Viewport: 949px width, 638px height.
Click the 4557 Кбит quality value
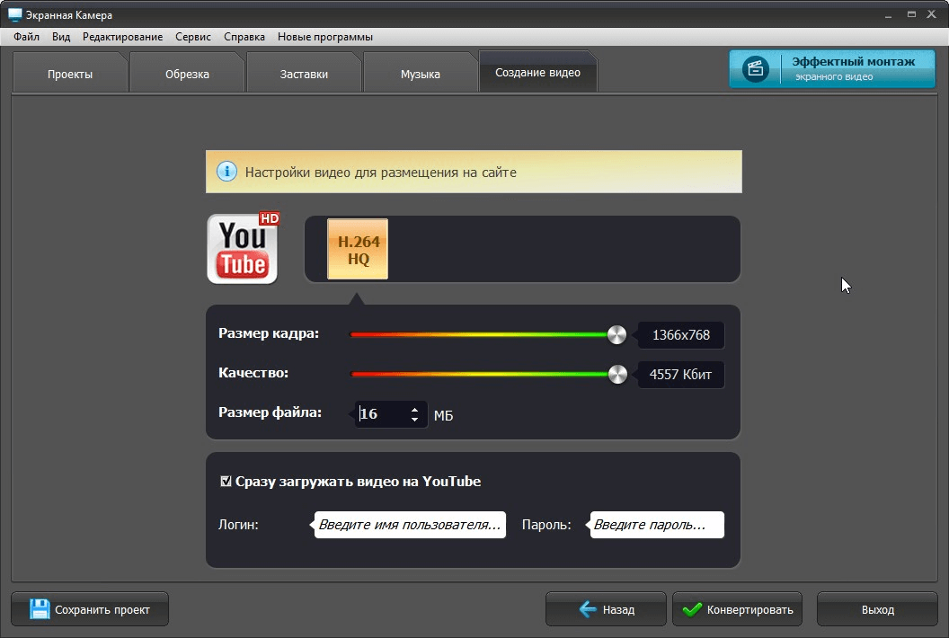click(x=681, y=374)
